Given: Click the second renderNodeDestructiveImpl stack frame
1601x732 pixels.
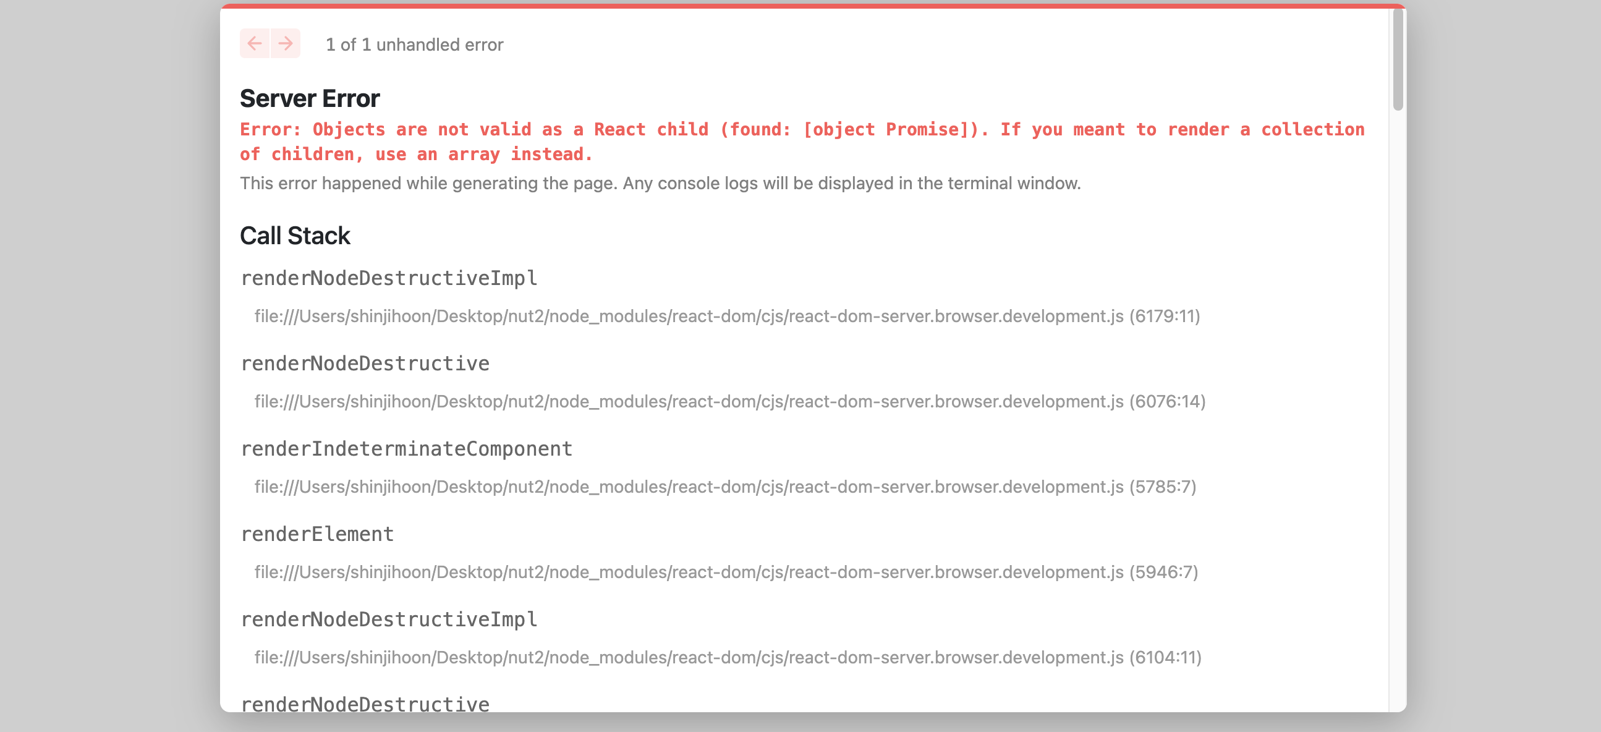Looking at the screenshot, I should (389, 619).
